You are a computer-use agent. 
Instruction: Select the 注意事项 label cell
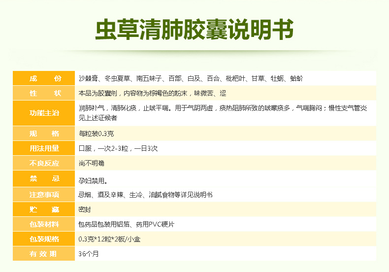pos(44,194)
